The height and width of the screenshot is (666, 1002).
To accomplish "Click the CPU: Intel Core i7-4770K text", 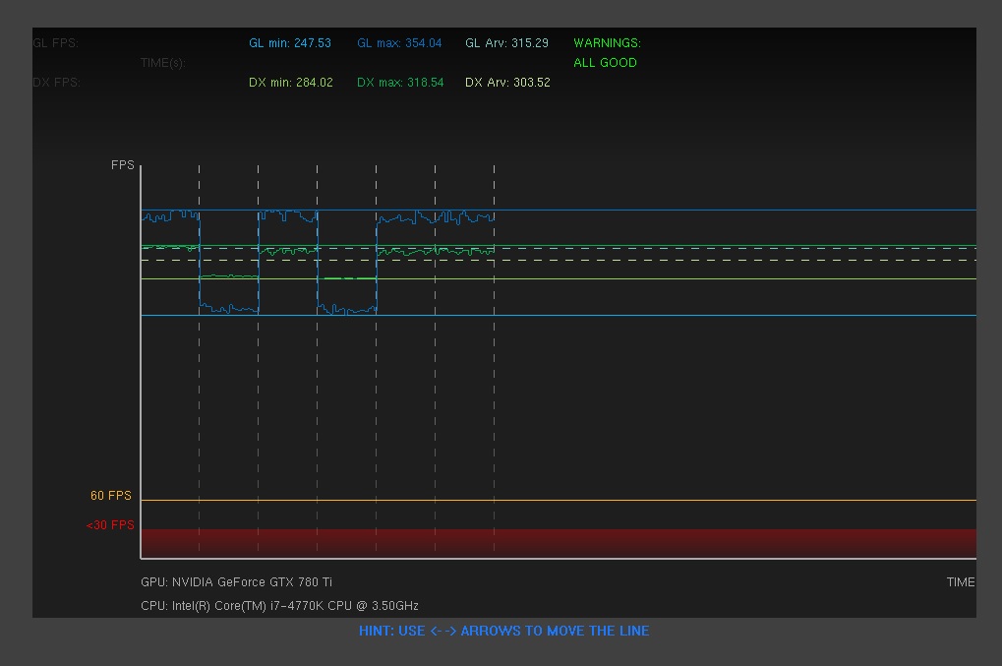I will tap(280, 605).
